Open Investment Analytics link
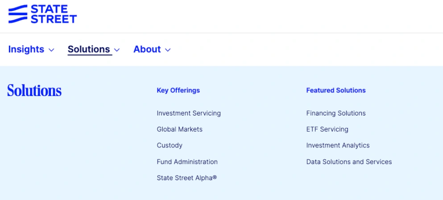The image size is (443, 200). pyautogui.click(x=338, y=145)
